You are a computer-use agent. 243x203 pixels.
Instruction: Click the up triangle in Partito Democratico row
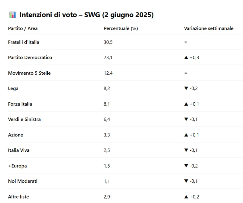coord(186,57)
